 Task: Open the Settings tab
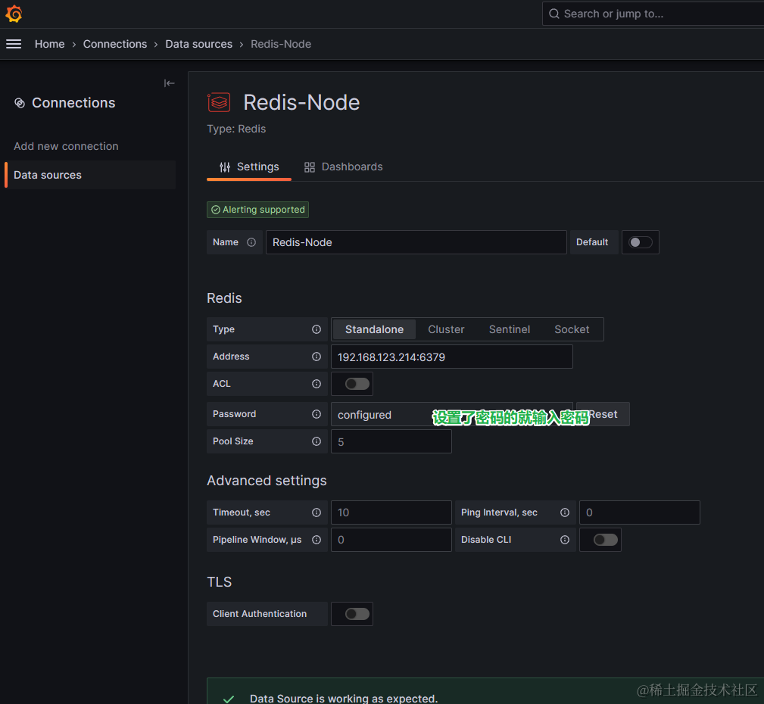tap(249, 167)
